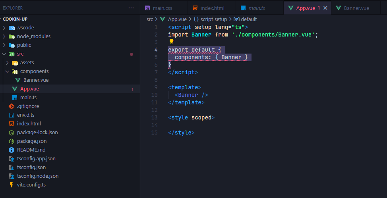Image resolution: width=387 pixels, height=198 pixels.
Task: Open vite.config.ts in explorer
Action: 31,185
